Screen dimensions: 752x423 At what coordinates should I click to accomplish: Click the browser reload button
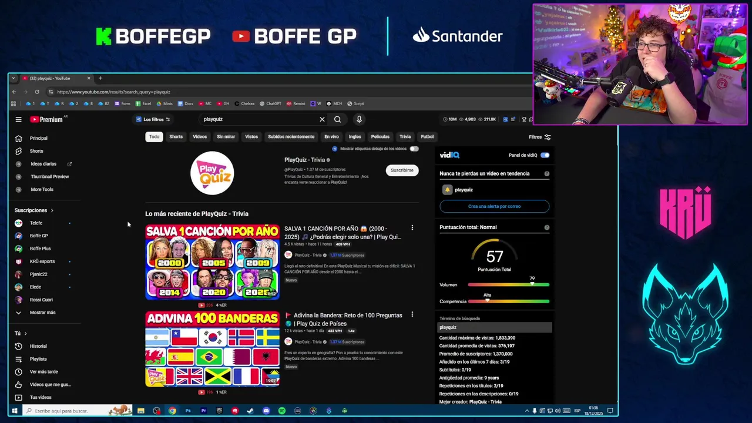tap(36, 92)
